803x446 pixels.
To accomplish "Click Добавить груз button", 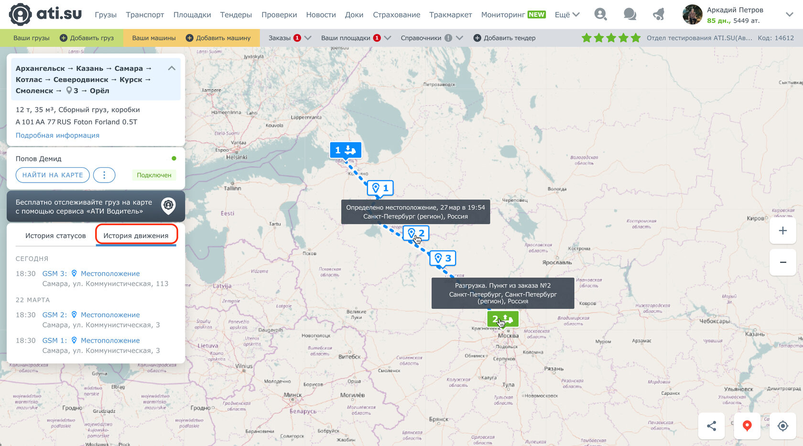I will coord(87,38).
